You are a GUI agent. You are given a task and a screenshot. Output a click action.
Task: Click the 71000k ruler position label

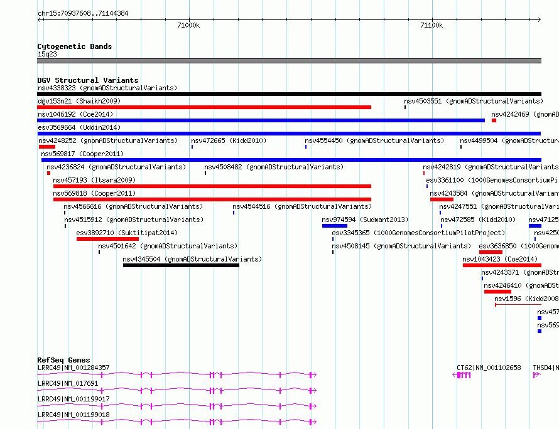[x=188, y=25]
